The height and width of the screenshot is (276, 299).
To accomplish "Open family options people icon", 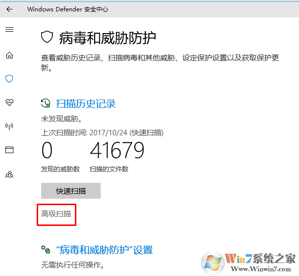I will tap(9, 174).
